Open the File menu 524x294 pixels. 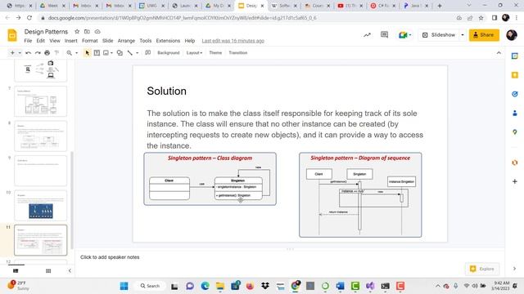tap(28, 41)
